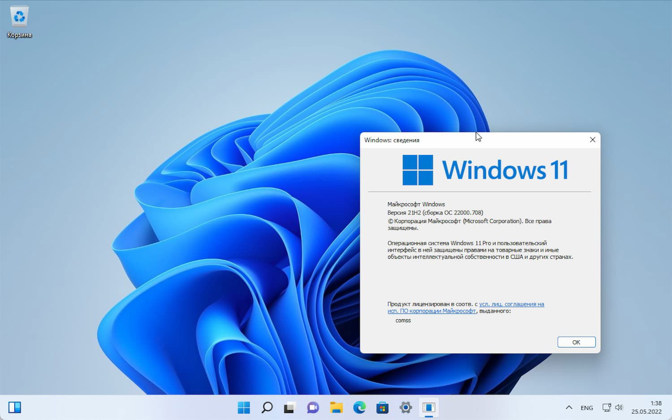Screen dimensions: 672x420
Task: Open the Microsoft Store
Action: click(x=382, y=407)
